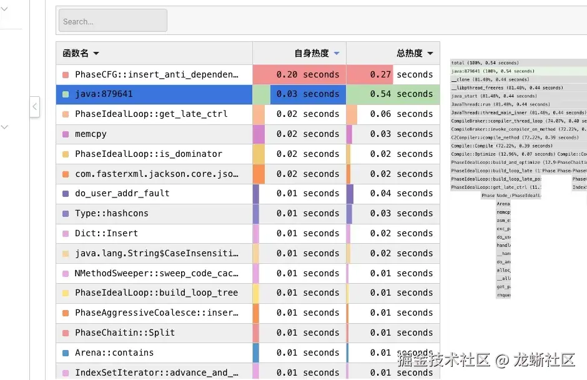Select Arena::contains function name
This screenshot has width=587, height=380.
point(114,352)
